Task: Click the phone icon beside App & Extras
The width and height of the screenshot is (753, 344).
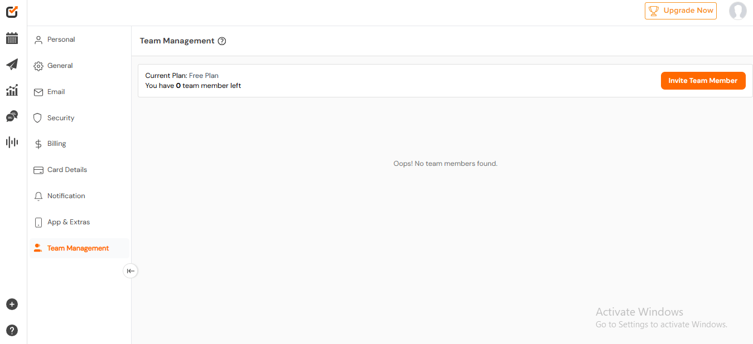Action: pos(38,223)
